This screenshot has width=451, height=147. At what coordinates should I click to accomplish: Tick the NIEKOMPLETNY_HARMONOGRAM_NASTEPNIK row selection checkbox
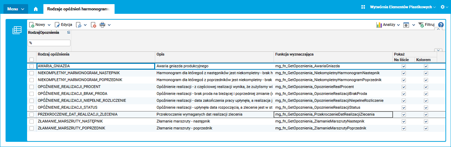32,73
